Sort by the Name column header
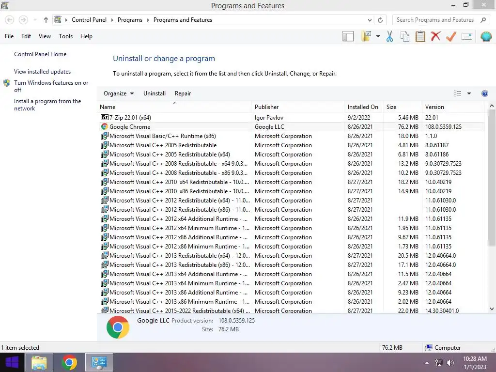This screenshot has height=372, width=496. [x=174, y=107]
